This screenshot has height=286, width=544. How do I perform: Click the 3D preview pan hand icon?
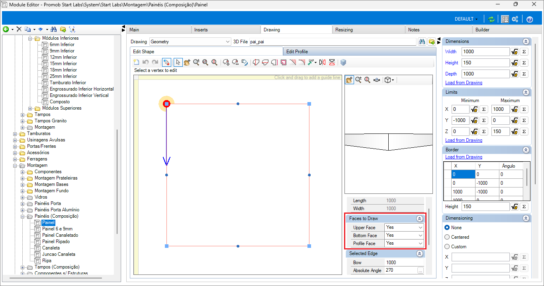tap(349, 80)
